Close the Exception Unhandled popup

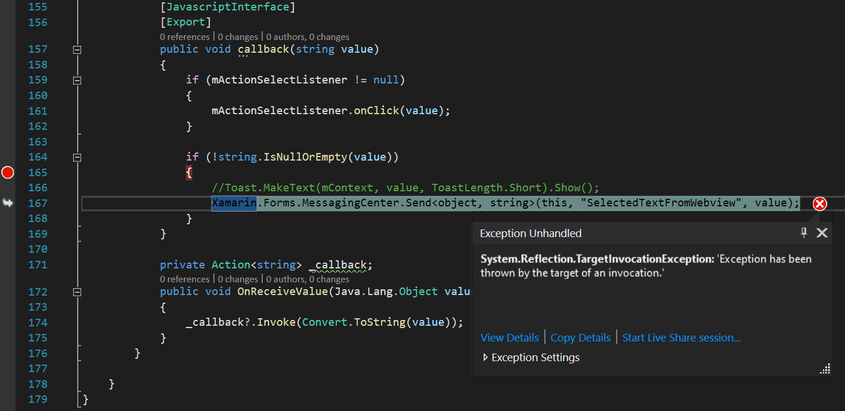pyautogui.click(x=822, y=232)
